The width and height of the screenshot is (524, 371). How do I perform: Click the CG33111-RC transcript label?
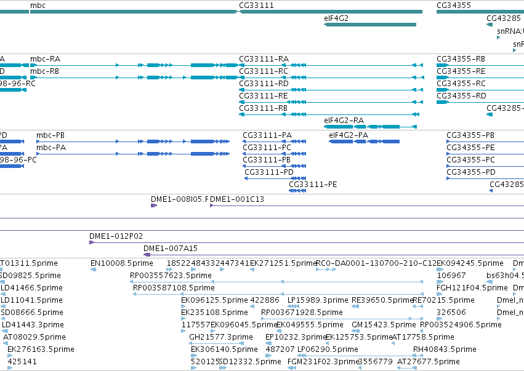click(x=264, y=71)
